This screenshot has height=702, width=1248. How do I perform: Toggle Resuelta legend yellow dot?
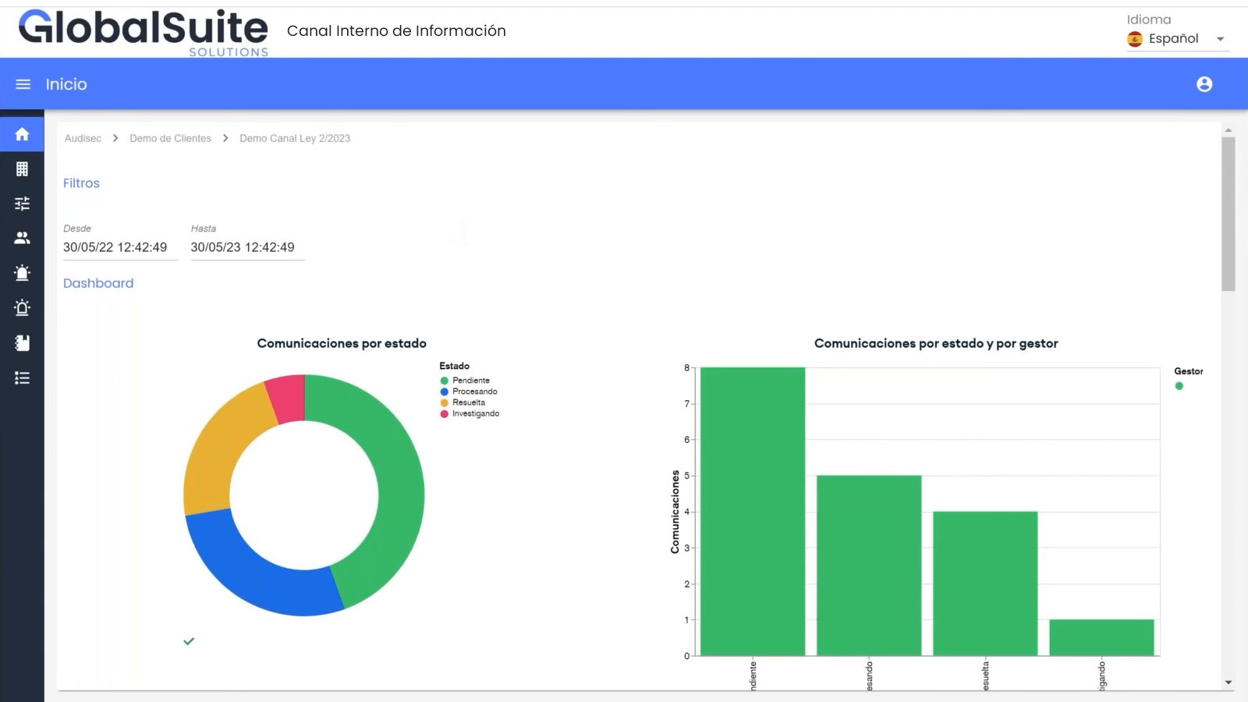[445, 402]
